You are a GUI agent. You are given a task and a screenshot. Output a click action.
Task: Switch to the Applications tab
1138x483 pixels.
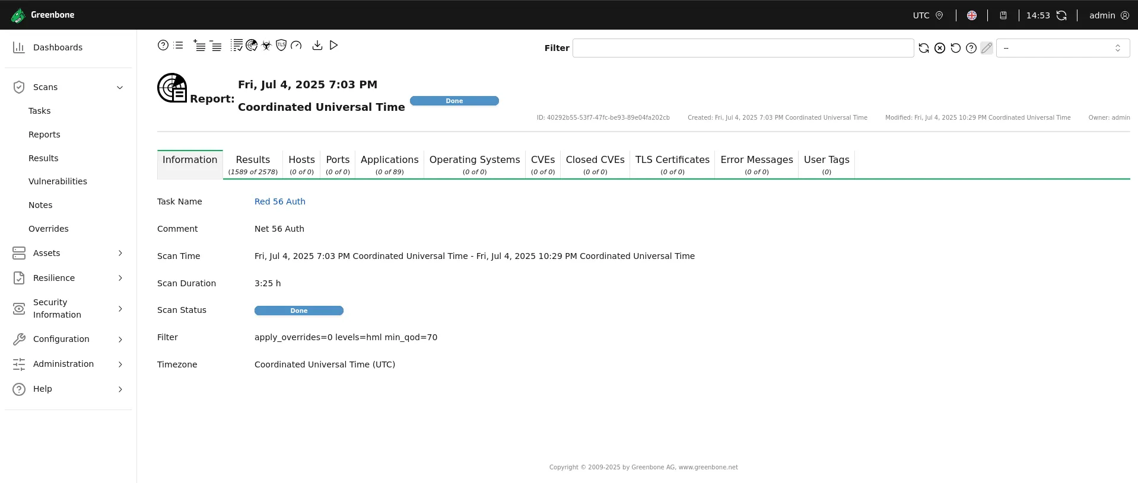[x=389, y=164]
